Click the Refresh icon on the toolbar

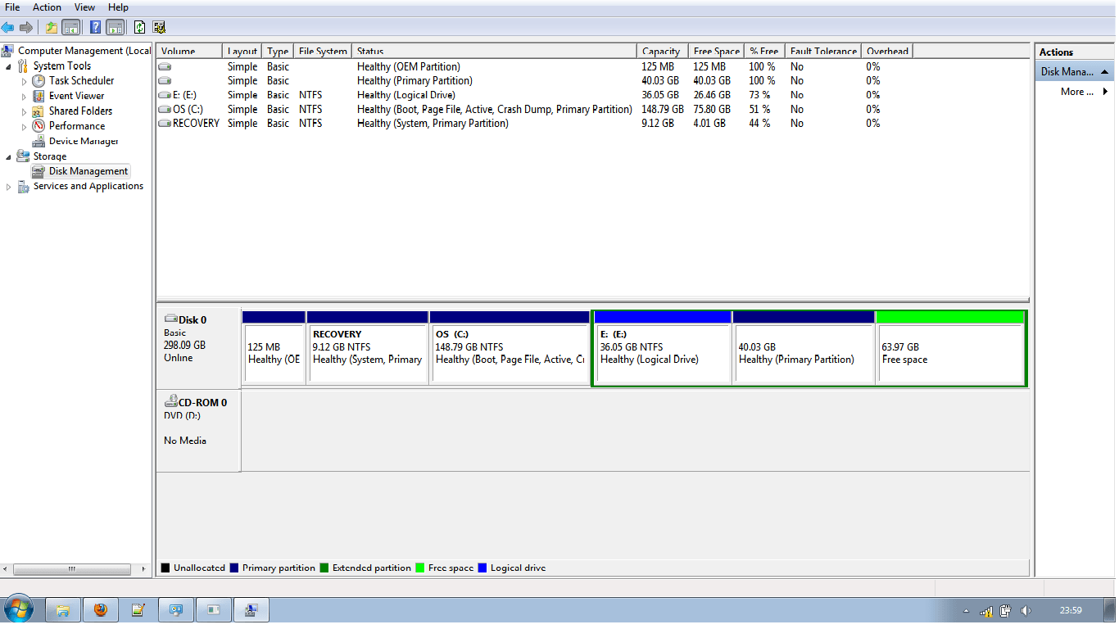point(140,26)
